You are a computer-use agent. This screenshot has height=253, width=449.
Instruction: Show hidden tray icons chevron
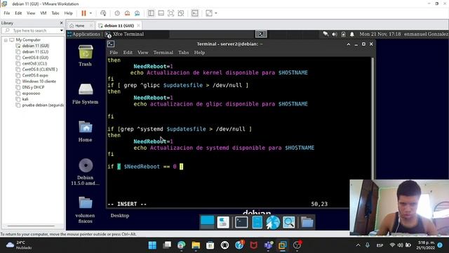point(358,245)
